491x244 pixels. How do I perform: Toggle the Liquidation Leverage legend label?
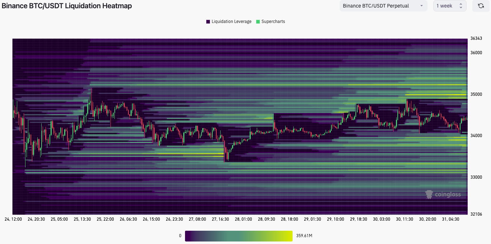tap(231, 22)
